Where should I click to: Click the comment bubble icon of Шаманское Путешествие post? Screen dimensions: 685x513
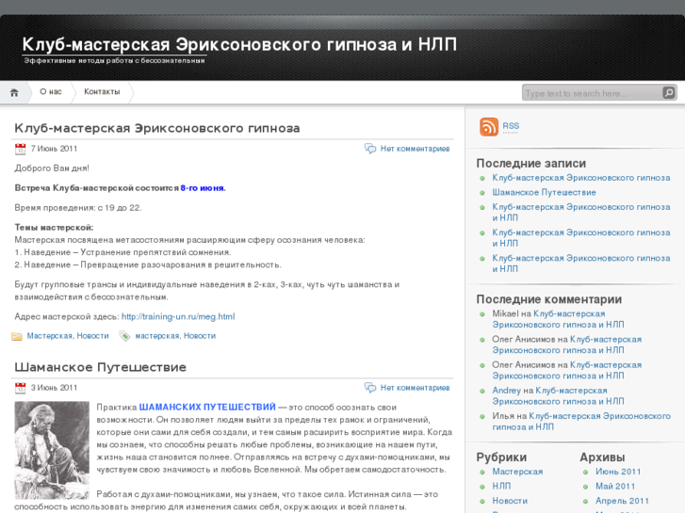click(370, 387)
